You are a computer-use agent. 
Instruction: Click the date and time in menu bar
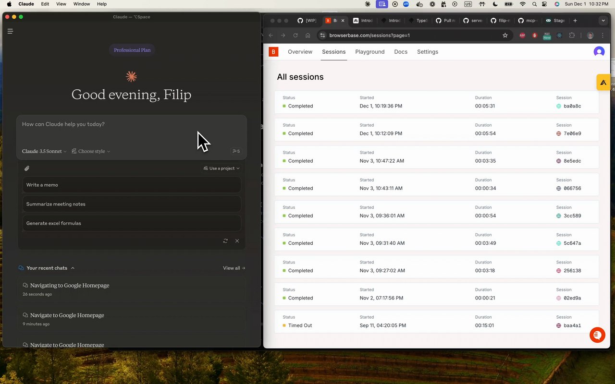coord(586,4)
